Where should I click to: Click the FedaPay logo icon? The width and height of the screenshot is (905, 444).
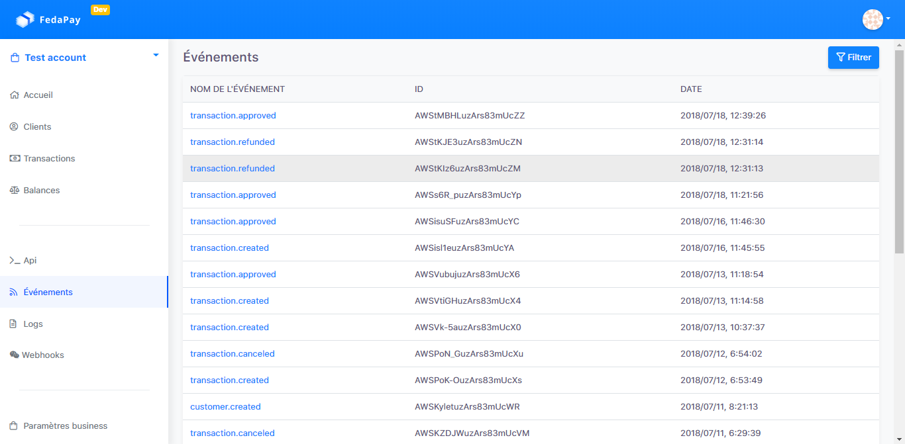25,20
